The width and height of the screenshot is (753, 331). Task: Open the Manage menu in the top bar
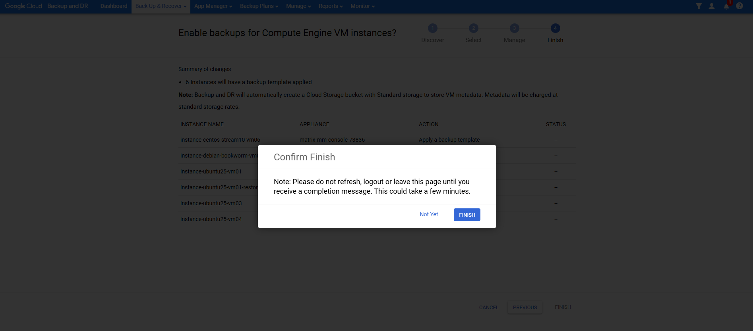[x=298, y=6]
